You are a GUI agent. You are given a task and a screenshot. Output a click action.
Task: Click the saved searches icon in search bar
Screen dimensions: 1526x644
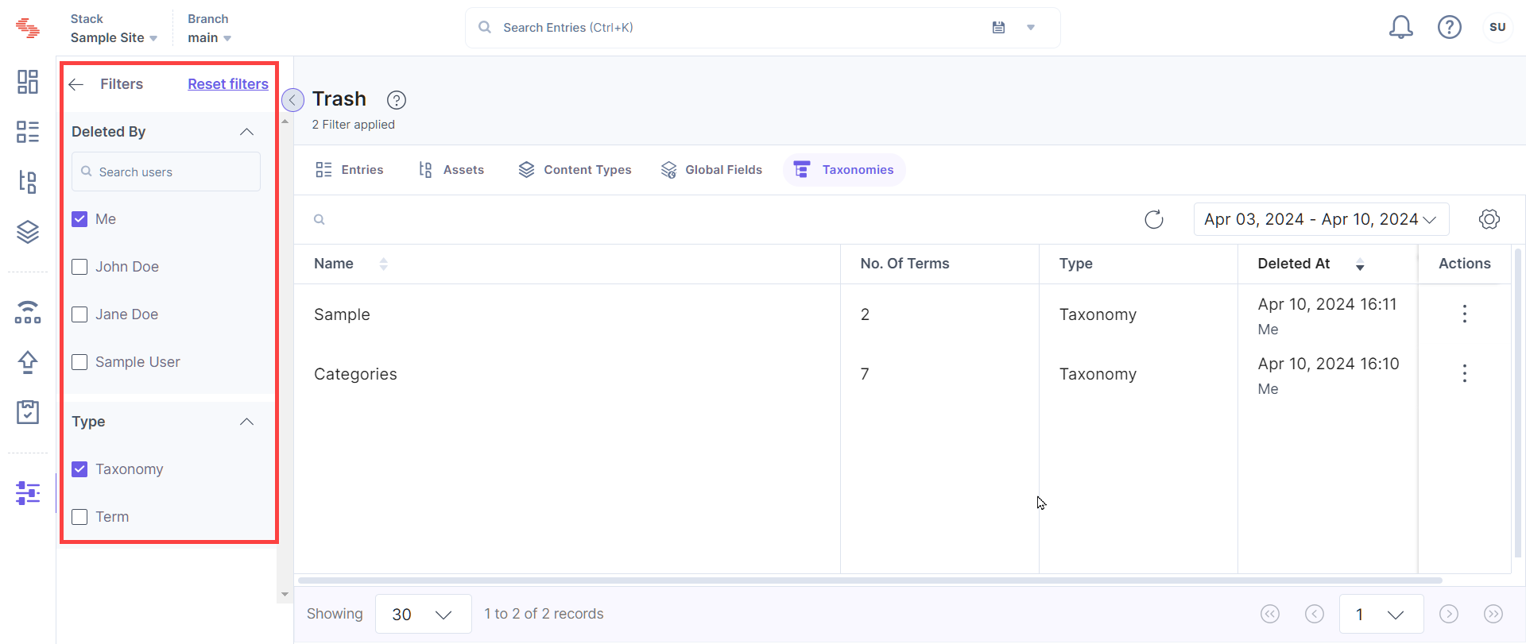[999, 28]
